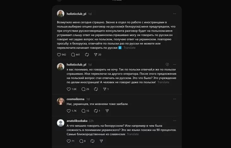The height and width of the screenshot is (148, 231).
Task: Repost the anatoliksobaka comment
Action: tap(92, 141)
